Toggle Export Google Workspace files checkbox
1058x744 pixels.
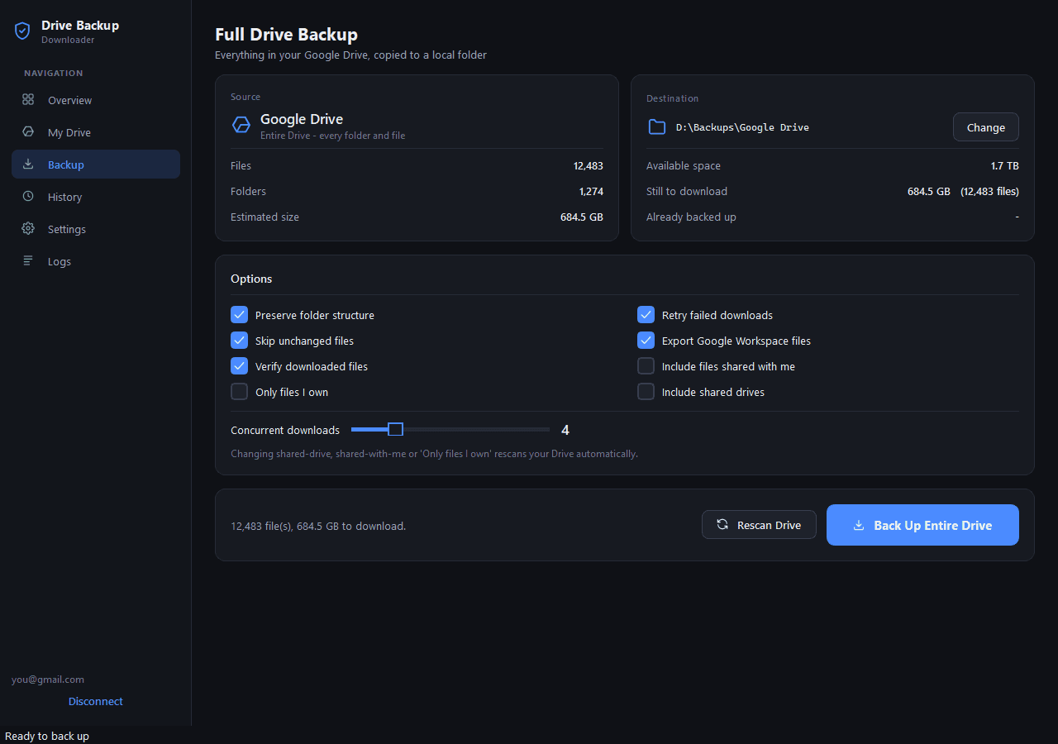(x=646, y=341)
